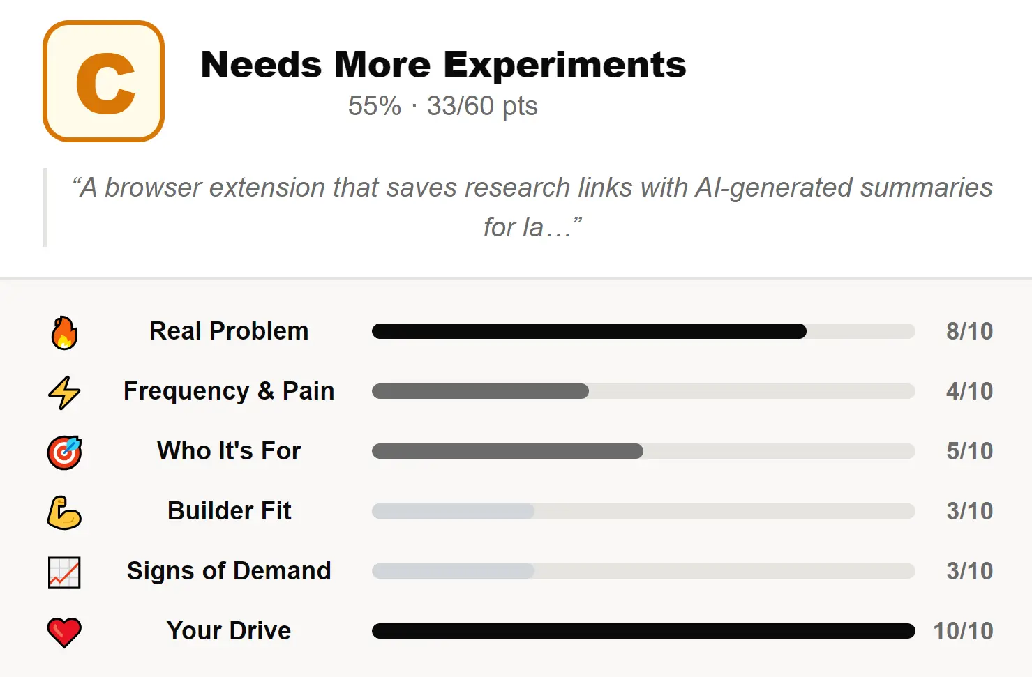Click the orange C grade badge
The height and width of the screenshot is (677, 1032).
click(103, 82)
